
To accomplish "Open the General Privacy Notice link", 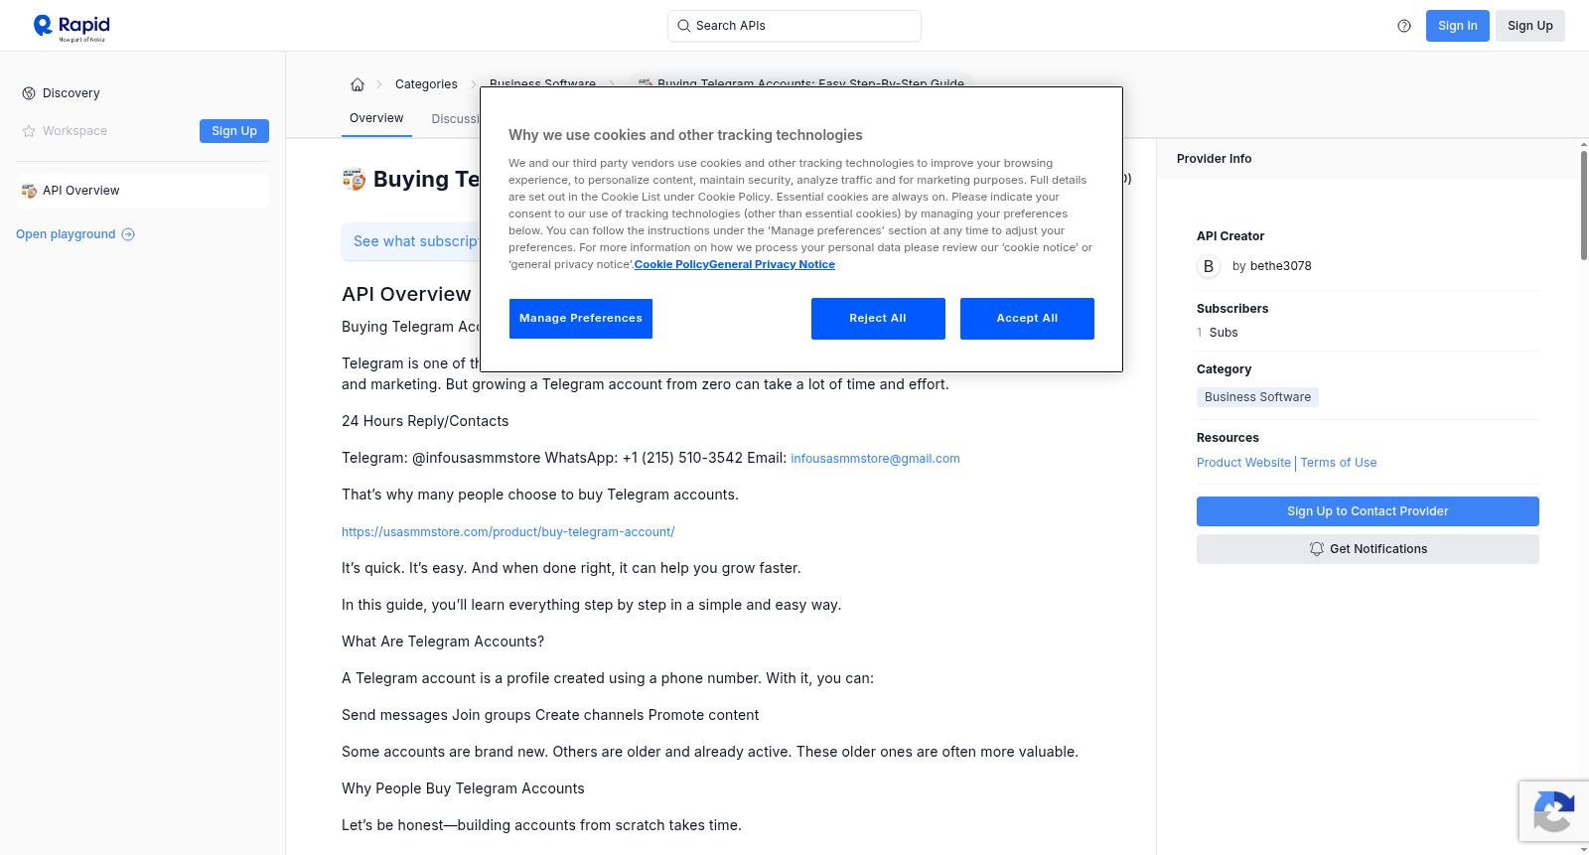I will (x=772, y=264).
